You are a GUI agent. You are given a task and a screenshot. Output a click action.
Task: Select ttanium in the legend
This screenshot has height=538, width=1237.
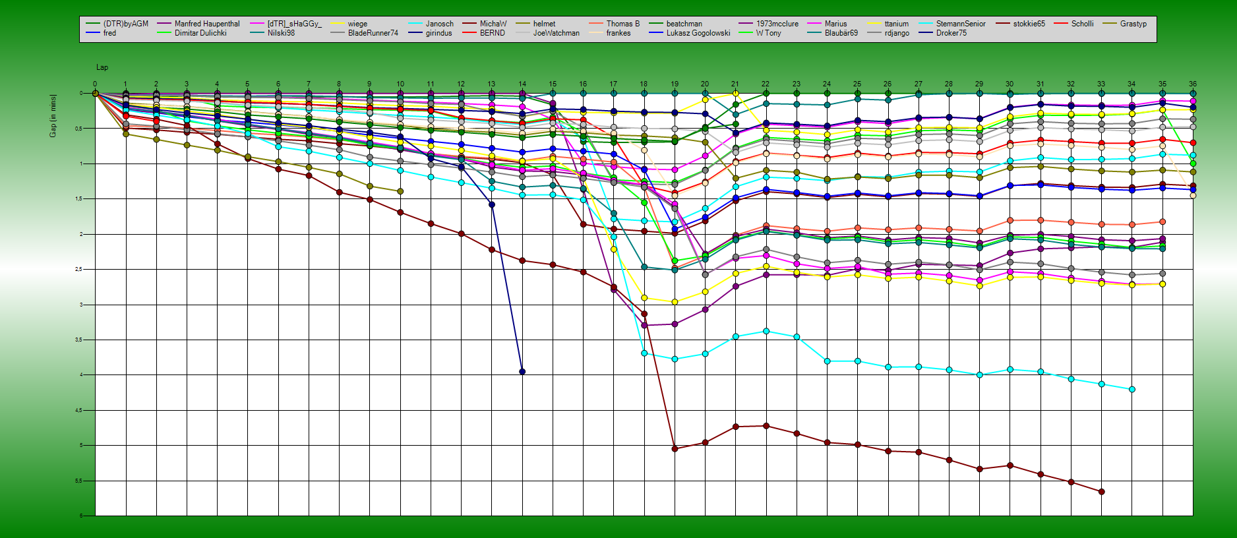click(x=897, y=24)
